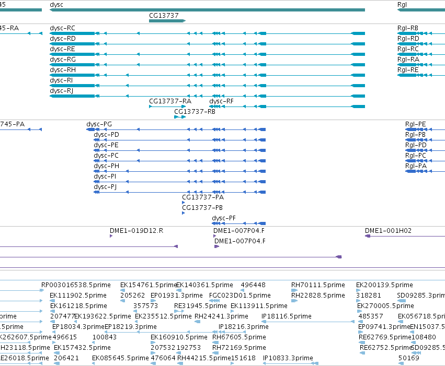Click the EK154761.5prime EST label

point(149,285)
